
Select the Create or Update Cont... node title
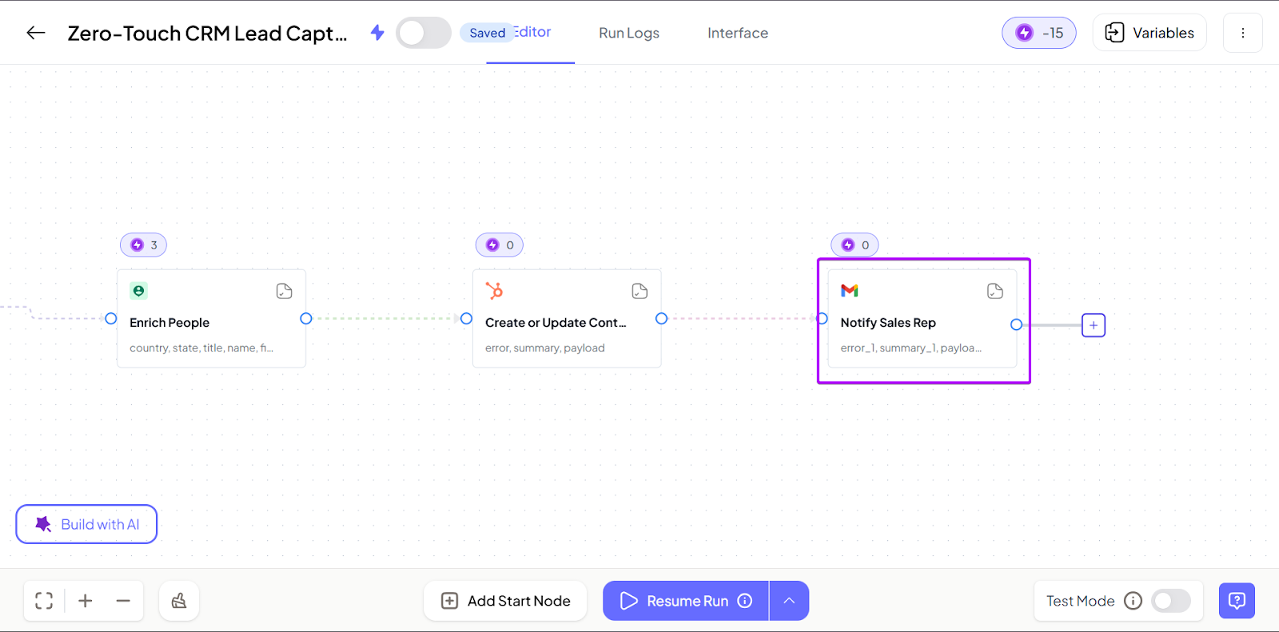click(556, 323)
